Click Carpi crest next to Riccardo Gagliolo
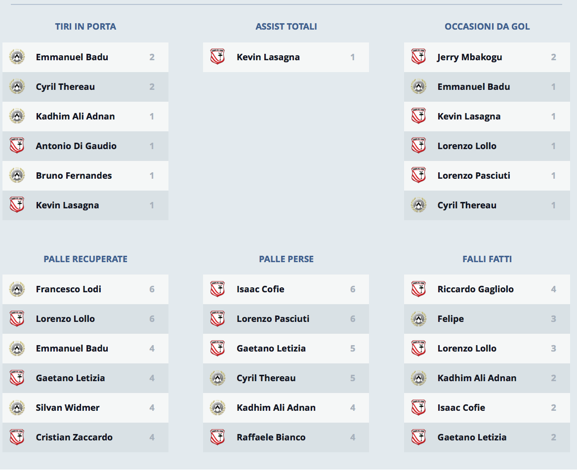The height and width of the screenshot is (473, 577). (x=418, y=289)
